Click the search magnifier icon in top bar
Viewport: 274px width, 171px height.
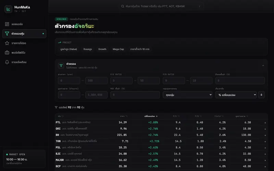[x=123, y=6]
